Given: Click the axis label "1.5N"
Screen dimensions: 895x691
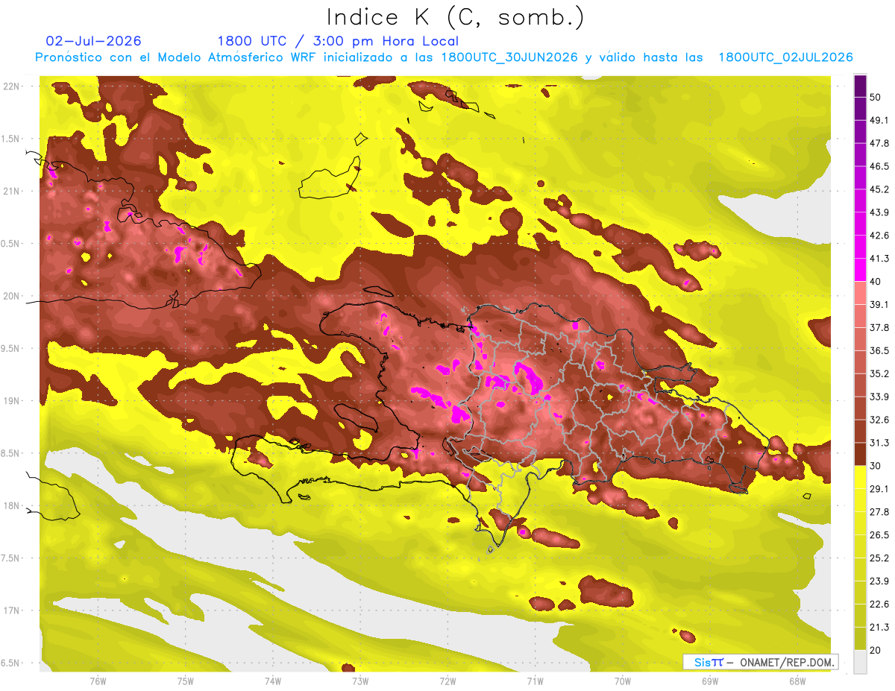Looking at the screenshot, I should click(x=10, y=139).
